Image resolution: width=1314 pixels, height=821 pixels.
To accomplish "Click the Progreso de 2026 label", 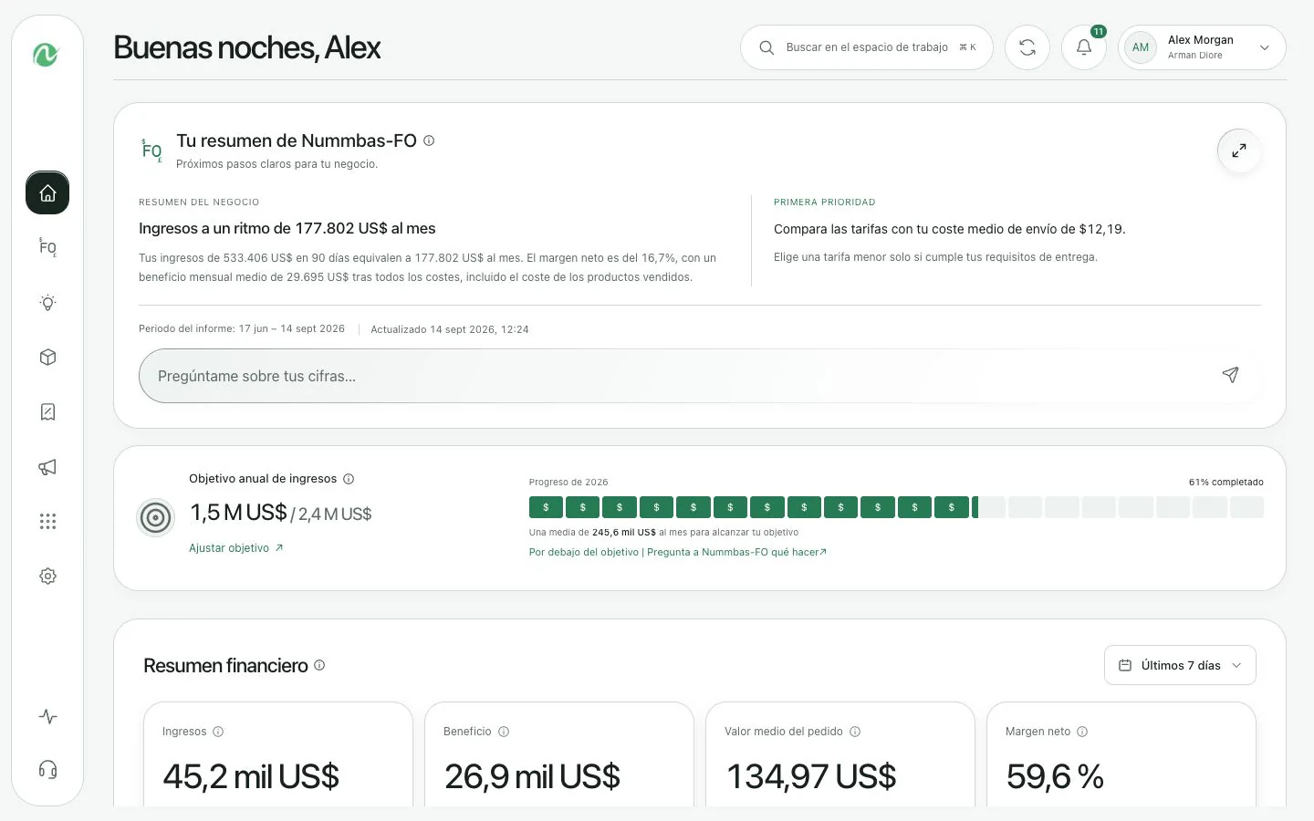I will click(568, 483).
